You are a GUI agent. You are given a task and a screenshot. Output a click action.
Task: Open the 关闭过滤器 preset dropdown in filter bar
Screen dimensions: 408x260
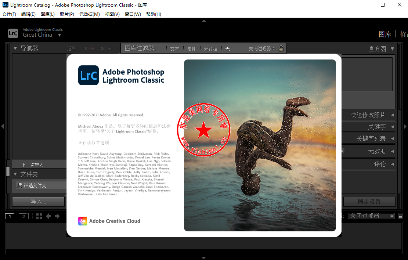click(261, 49)
